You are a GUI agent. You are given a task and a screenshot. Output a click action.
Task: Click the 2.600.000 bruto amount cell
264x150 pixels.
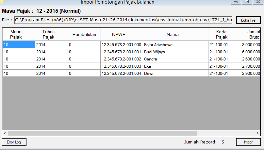[251, 59]
